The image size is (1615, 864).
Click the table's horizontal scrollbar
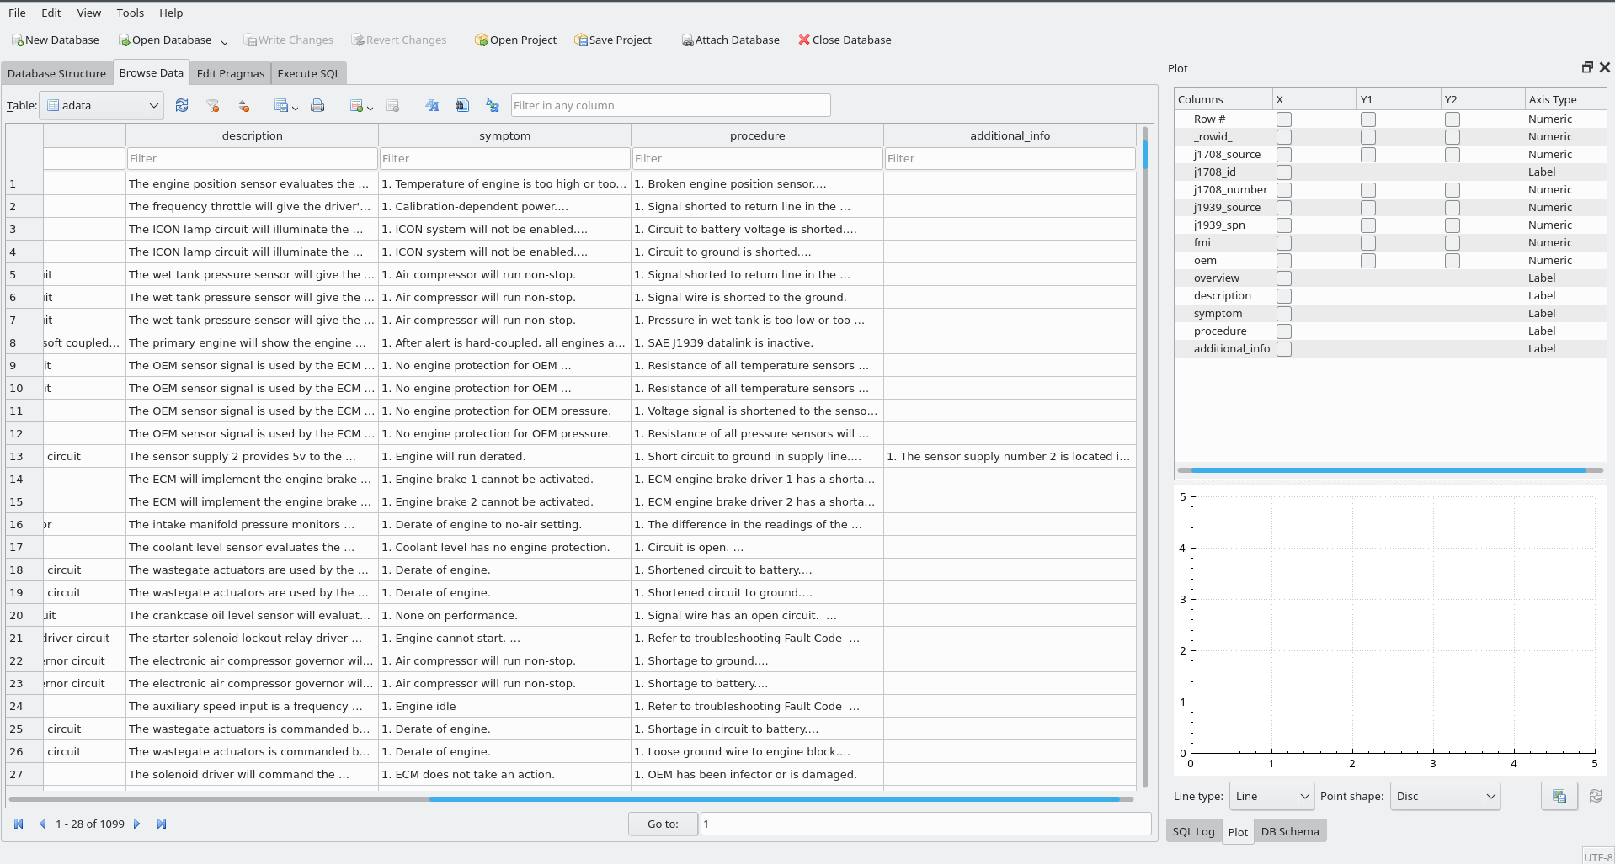point(571,798)
